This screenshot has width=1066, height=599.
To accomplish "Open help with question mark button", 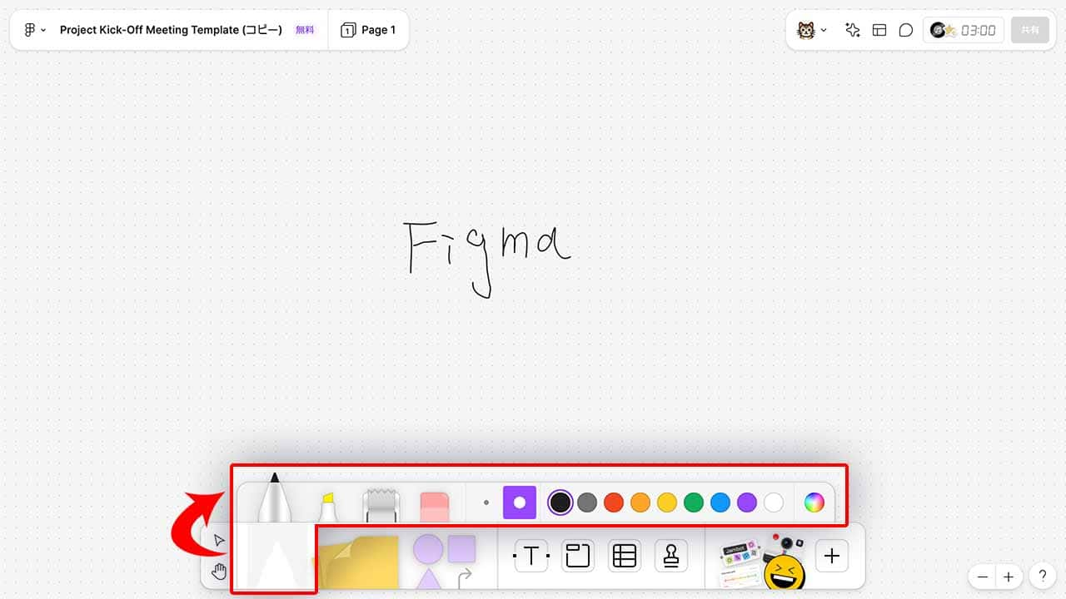I will click(1042, 576).
